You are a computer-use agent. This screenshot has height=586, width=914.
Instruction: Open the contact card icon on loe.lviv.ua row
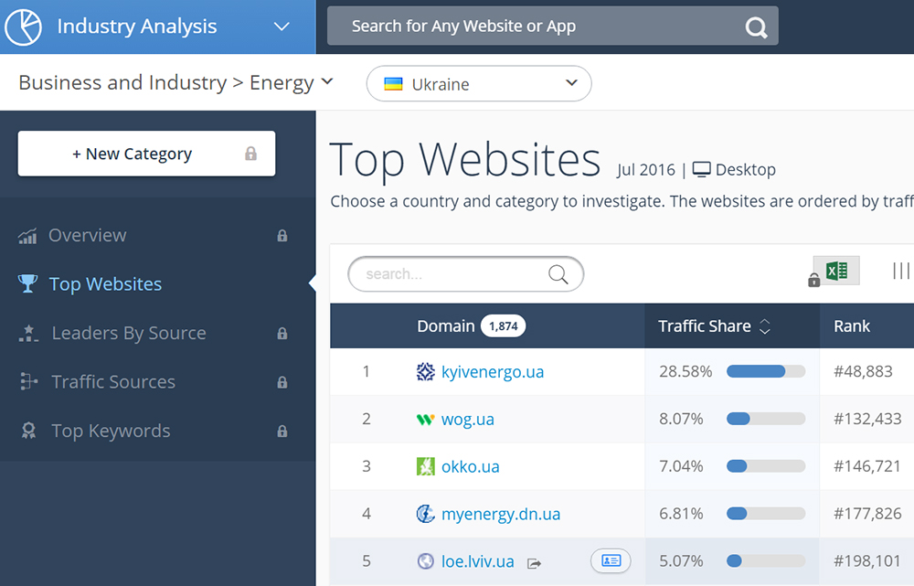coord(611,561)
